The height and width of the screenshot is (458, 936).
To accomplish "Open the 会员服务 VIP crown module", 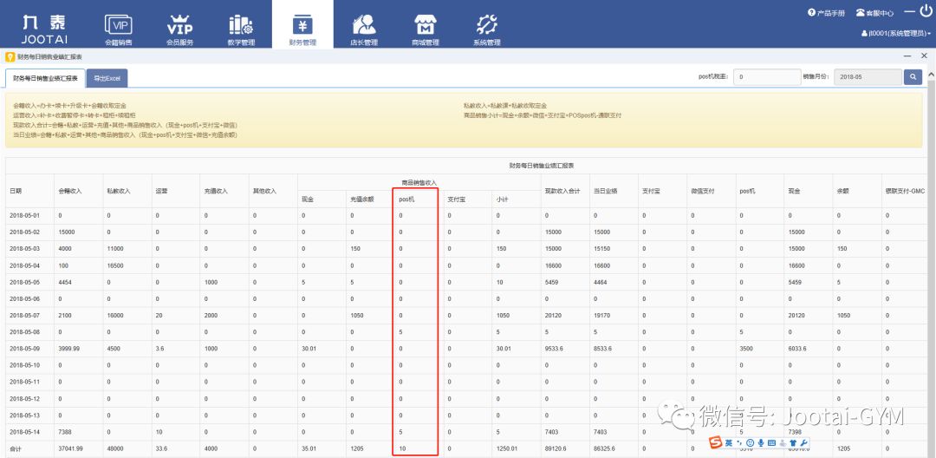I will (x=179, y=29).
